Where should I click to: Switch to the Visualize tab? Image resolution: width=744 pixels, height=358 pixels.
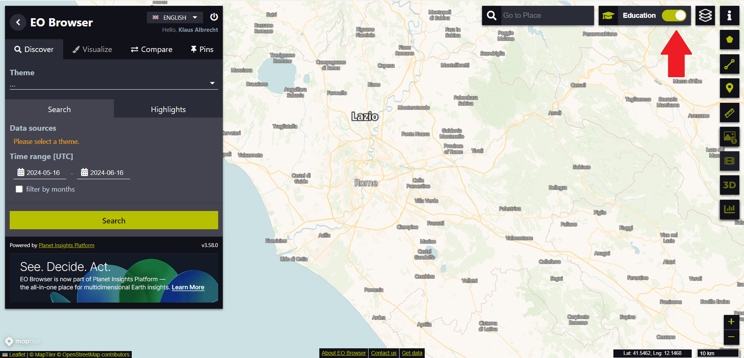pyautogui.click(x=92, y=49)
